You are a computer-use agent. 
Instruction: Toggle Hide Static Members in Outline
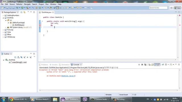pyautogui.click(x=24, y=57)
